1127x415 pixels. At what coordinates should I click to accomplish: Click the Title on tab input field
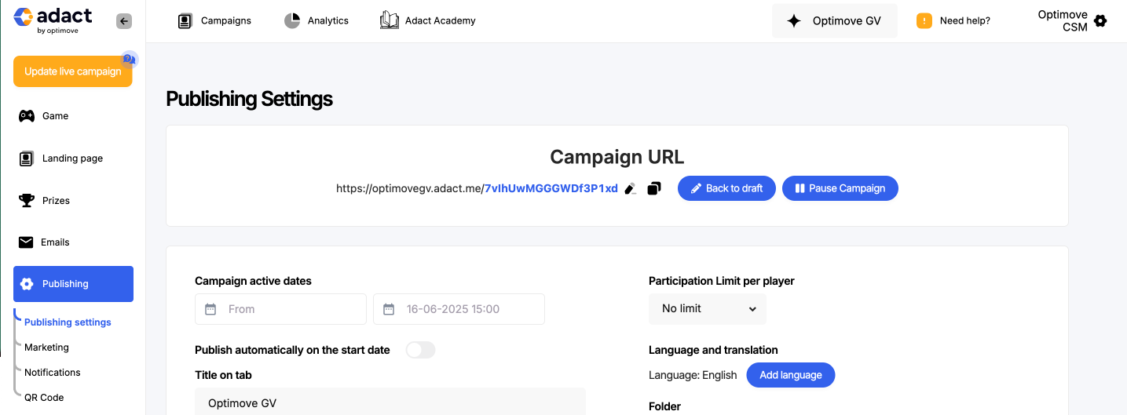click(390, 402)
